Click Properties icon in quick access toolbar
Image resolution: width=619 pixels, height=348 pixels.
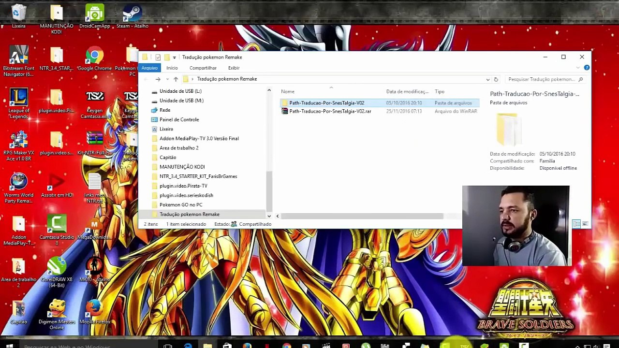pyautogui.click(x=158, y=57)
